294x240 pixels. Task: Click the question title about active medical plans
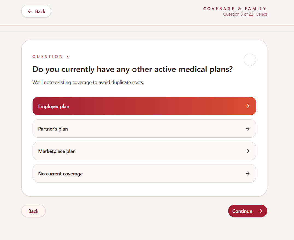tap(132, 69)
